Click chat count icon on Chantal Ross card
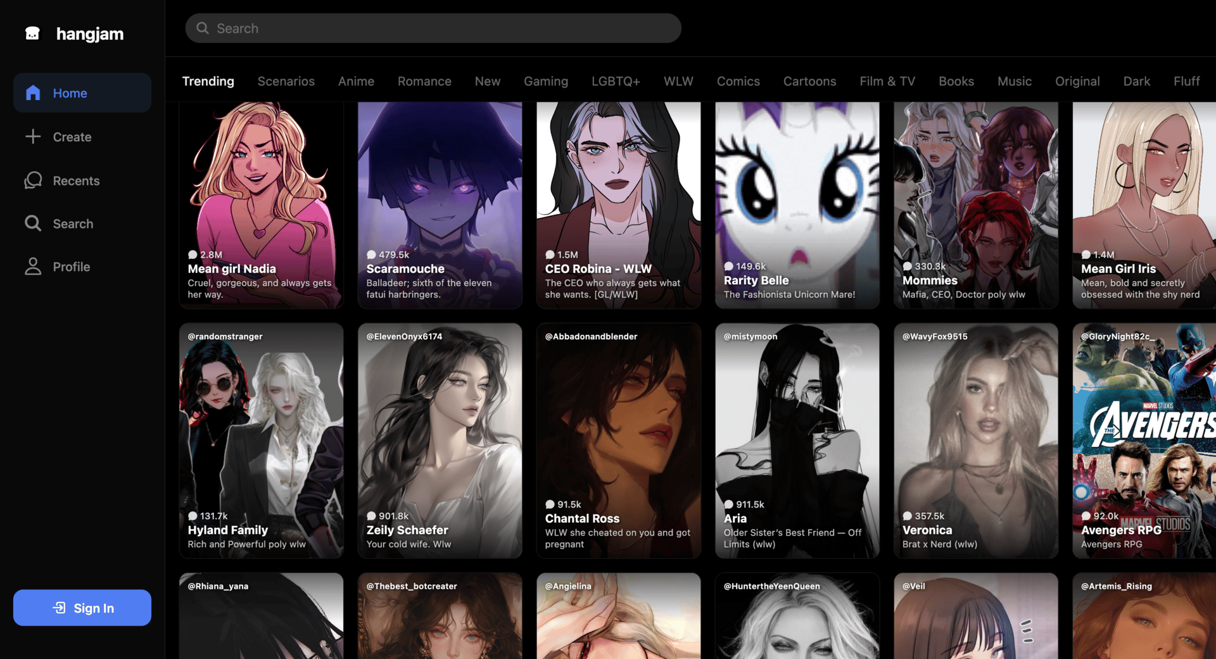 [550, 505]
